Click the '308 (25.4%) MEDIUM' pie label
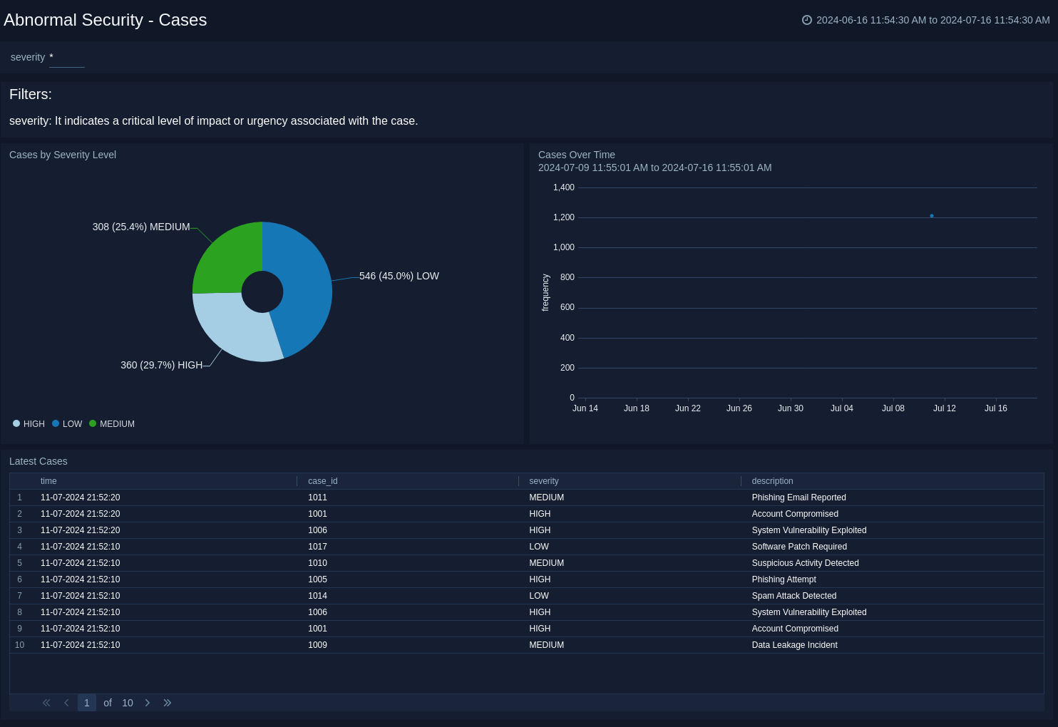The image size is (1058, 727). coord(141,227)
